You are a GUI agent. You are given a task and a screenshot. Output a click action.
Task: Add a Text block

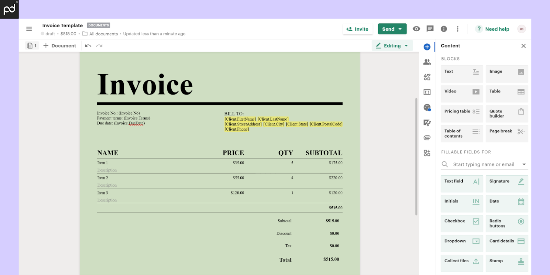462,74
